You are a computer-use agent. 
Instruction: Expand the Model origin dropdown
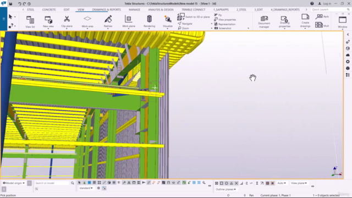(x=14, y=183)
